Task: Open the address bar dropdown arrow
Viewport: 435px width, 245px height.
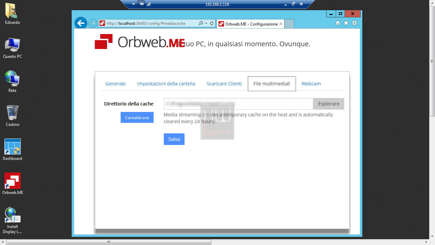Action: 206,23
